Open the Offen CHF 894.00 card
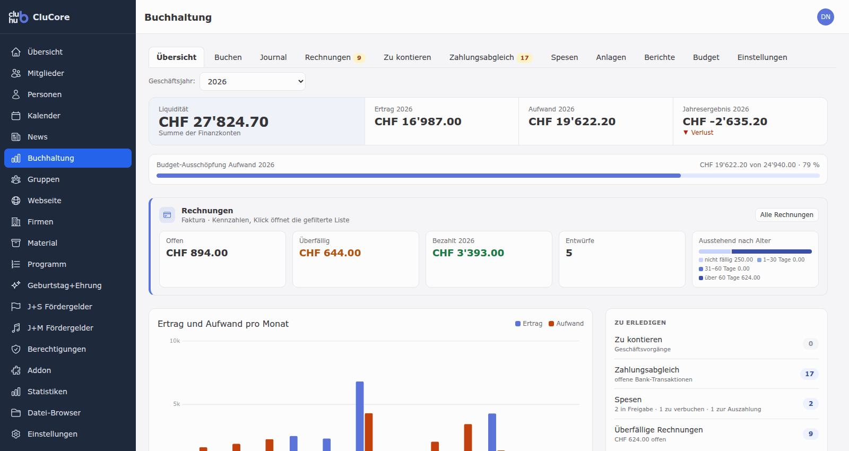 point(222,259)
